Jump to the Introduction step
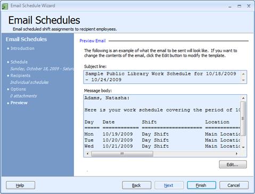 point(22,48)
